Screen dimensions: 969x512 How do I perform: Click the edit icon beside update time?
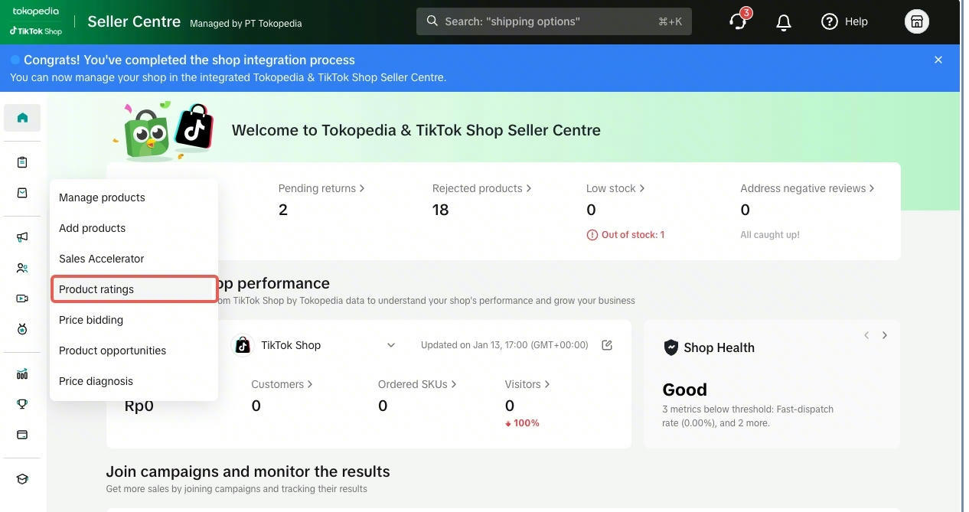(607, 345)
